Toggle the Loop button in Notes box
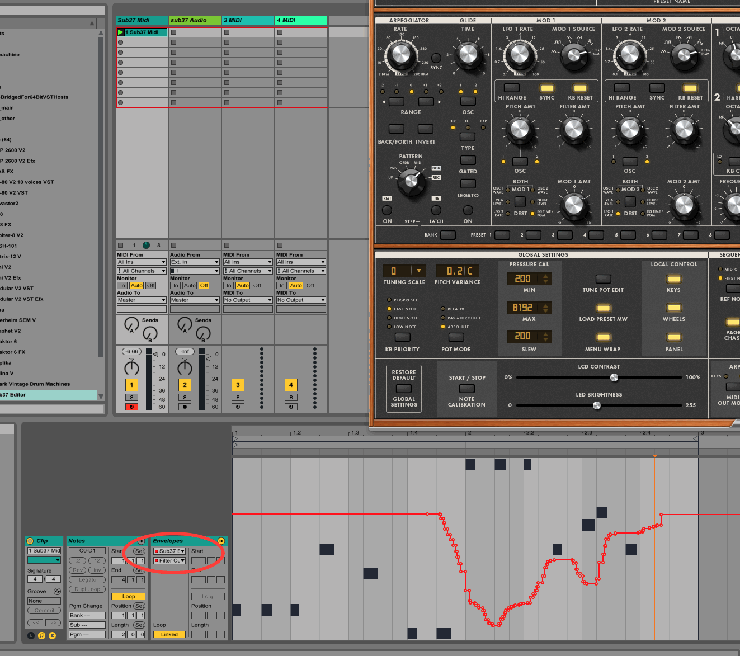Viewport: 740px width, 656px height. (128, 596)
